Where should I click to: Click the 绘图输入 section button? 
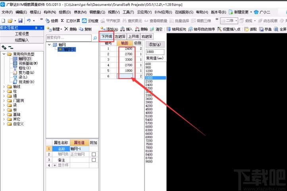22,40
